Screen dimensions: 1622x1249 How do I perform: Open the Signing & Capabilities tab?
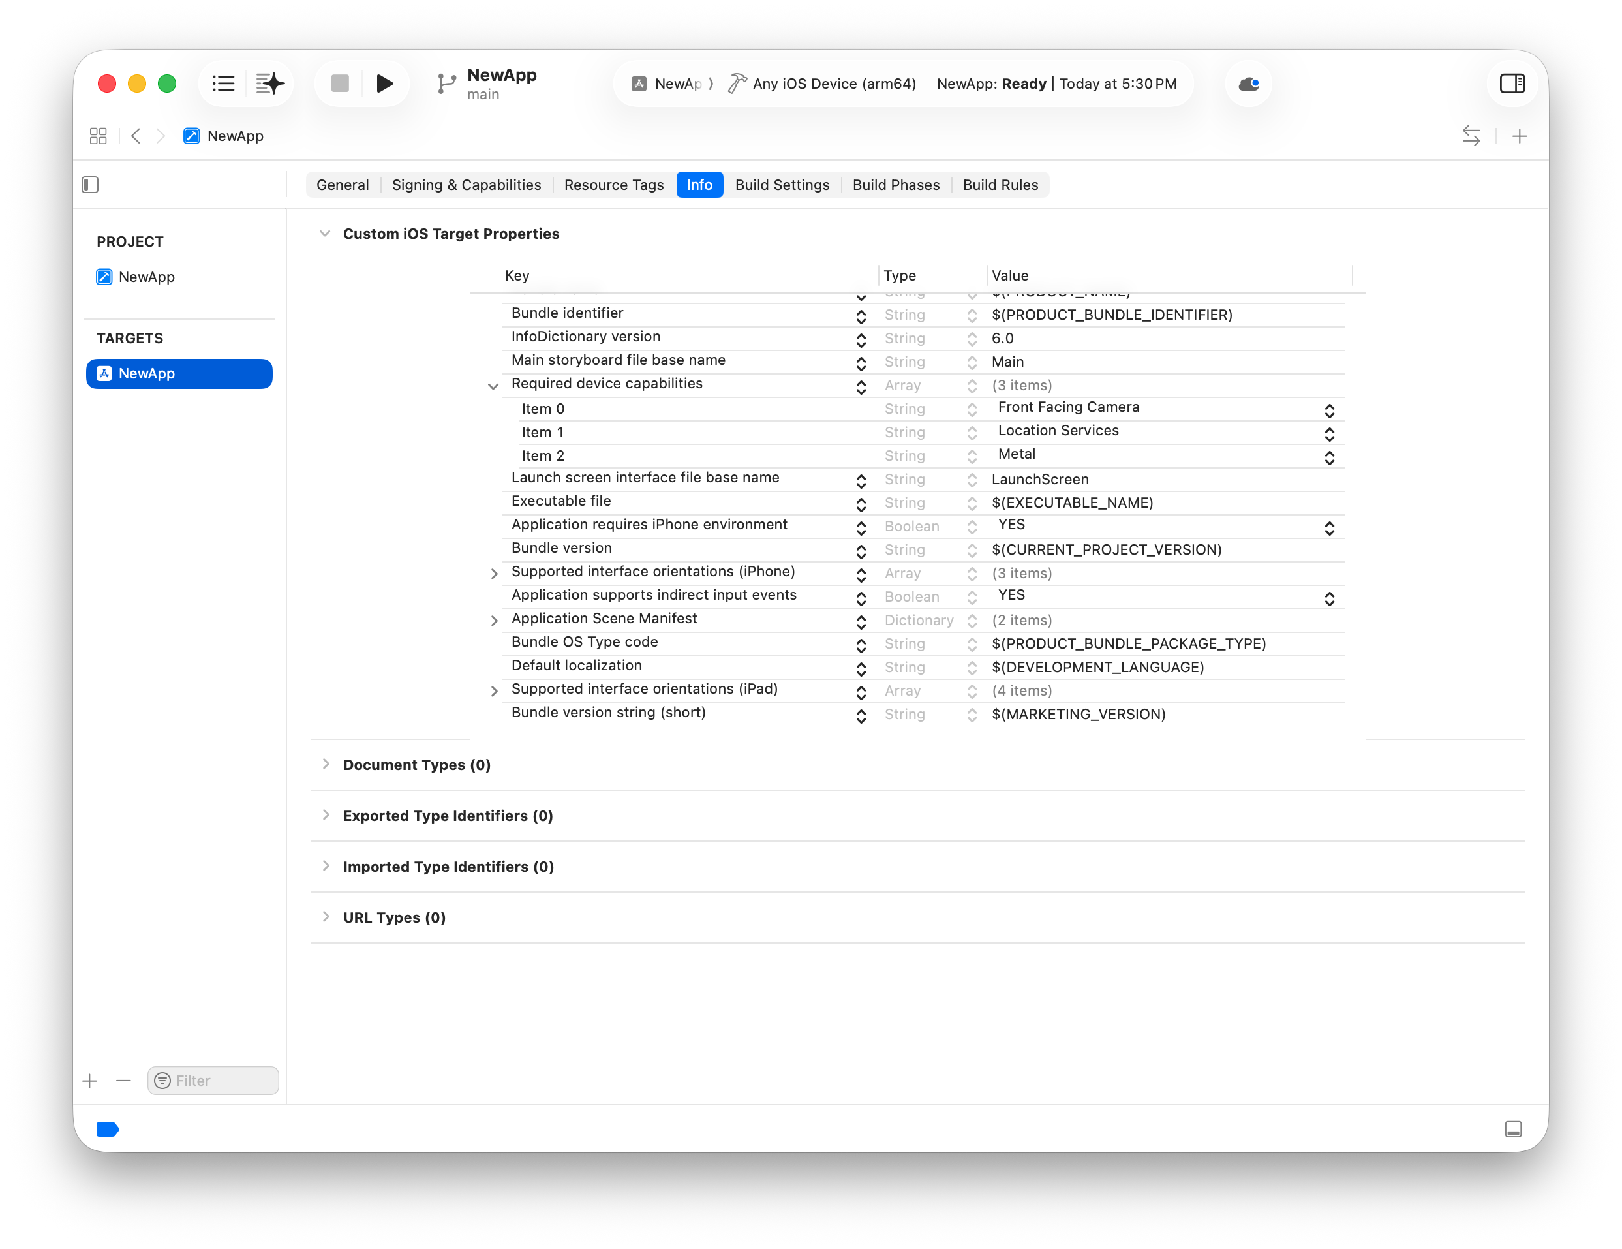click(467, 185)
